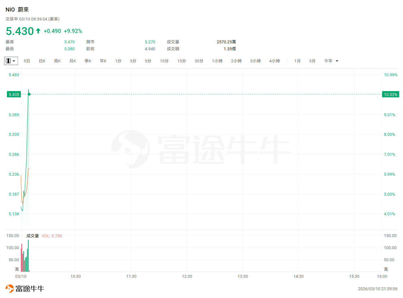Click the 5.435 current price label
Image resolution: width=403 pixels, height=298 pixels.
(x=14, y=95)
